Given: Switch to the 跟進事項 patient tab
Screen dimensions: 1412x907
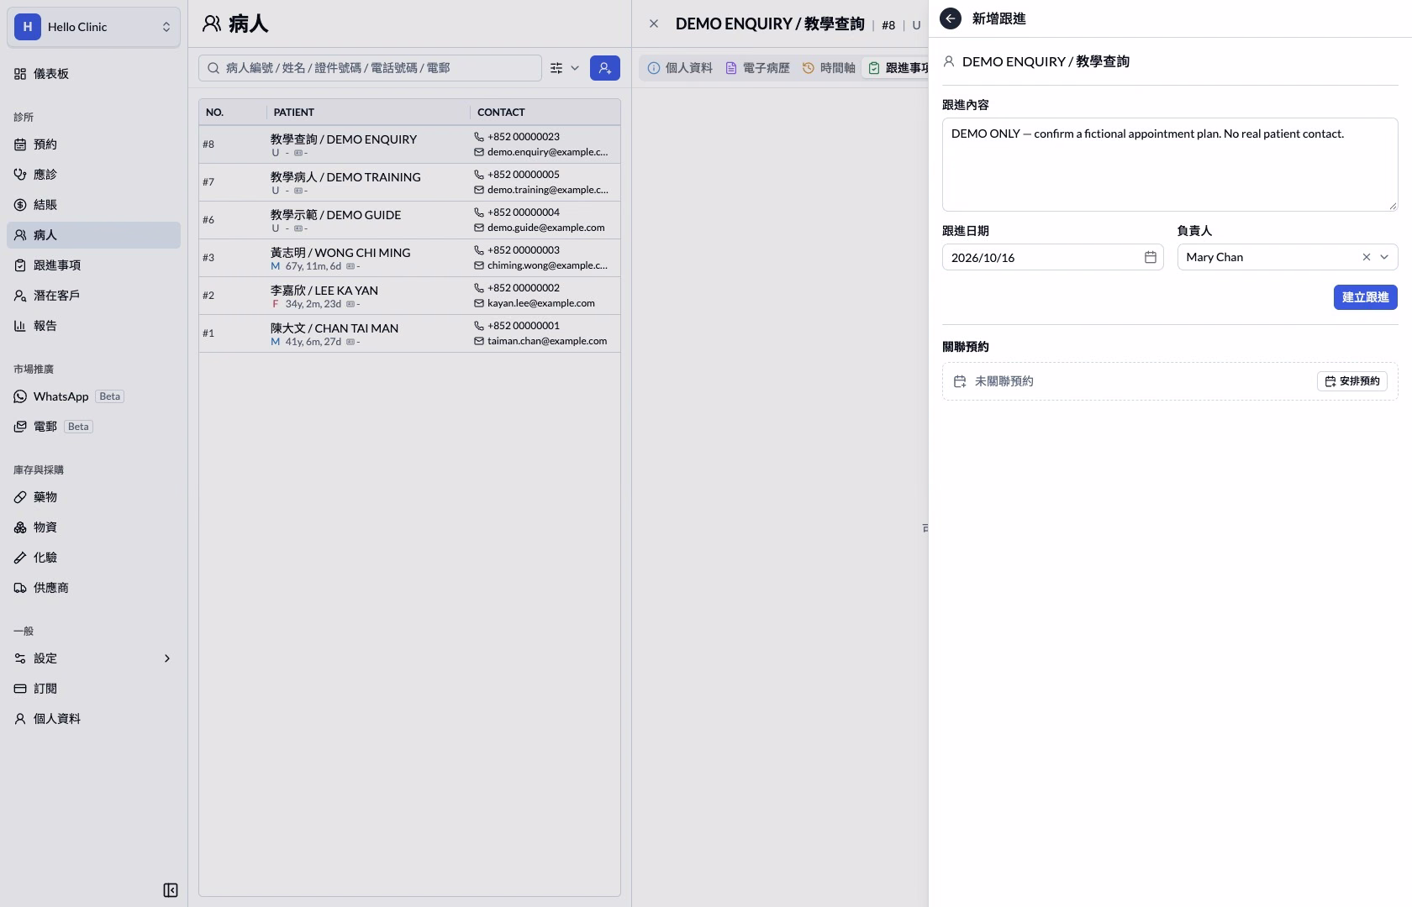Looking at the screenshot, I should (898, 68).
